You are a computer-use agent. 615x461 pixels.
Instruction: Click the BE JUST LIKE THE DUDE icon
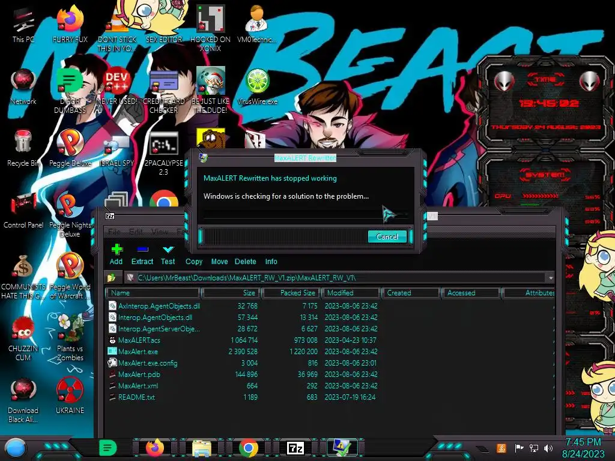click(x=210, y=91)
